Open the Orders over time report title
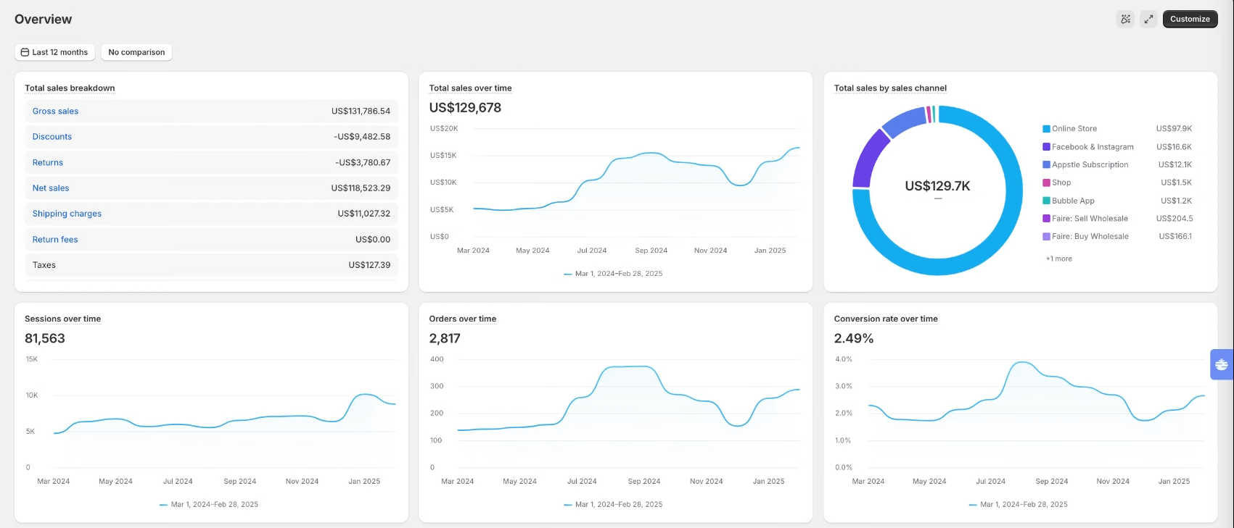The width and height of the screenshot is (1234, 528). (x=463, y=319)
